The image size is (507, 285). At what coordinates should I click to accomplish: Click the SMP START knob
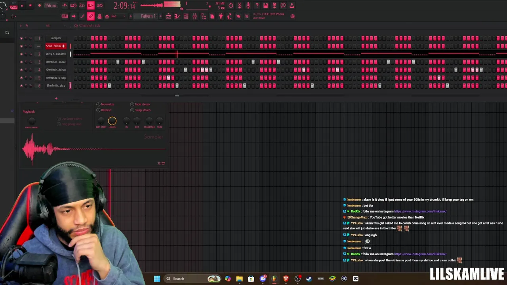tap(101, 121)
